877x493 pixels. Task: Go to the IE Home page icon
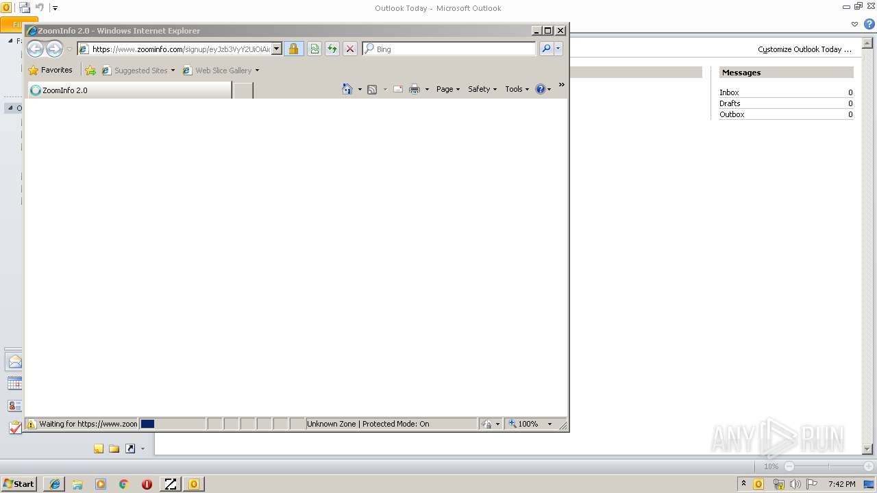coord(347,89)
